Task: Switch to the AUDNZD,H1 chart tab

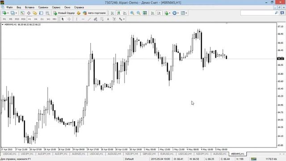Action: [79, 154]
